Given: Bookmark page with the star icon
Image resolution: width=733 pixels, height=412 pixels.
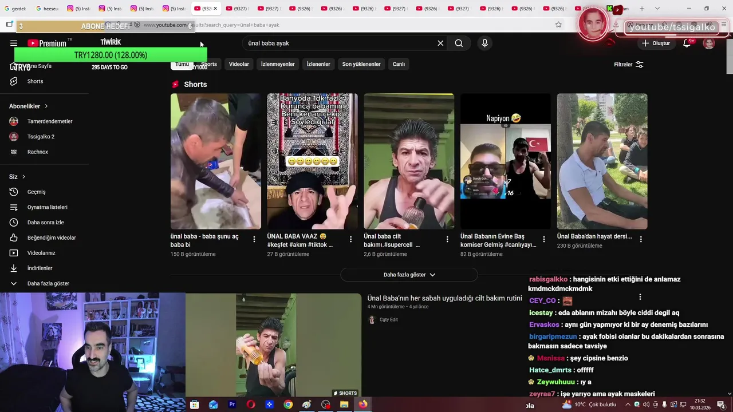Looking at the screenshot, I should [558, 25].
